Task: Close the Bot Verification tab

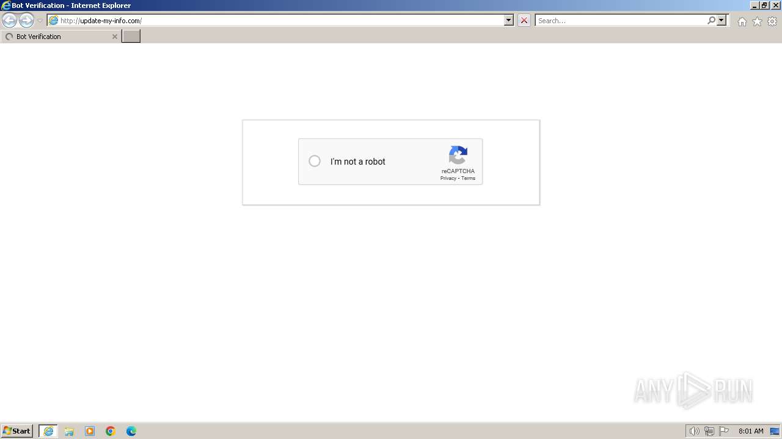Action: 114,37
